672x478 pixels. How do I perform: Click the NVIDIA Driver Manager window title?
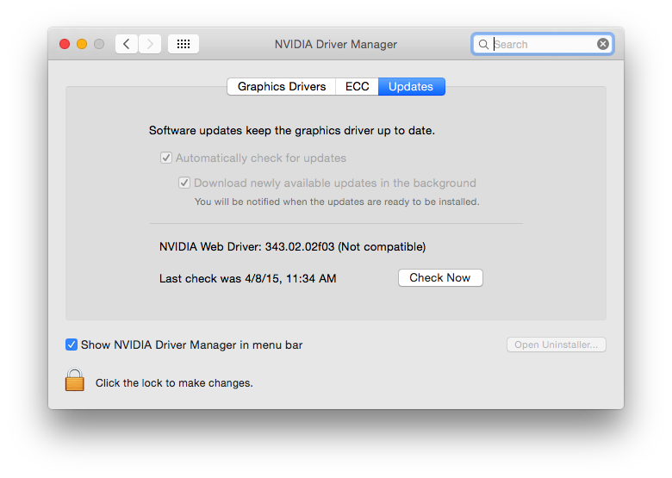tap(336, 44)
